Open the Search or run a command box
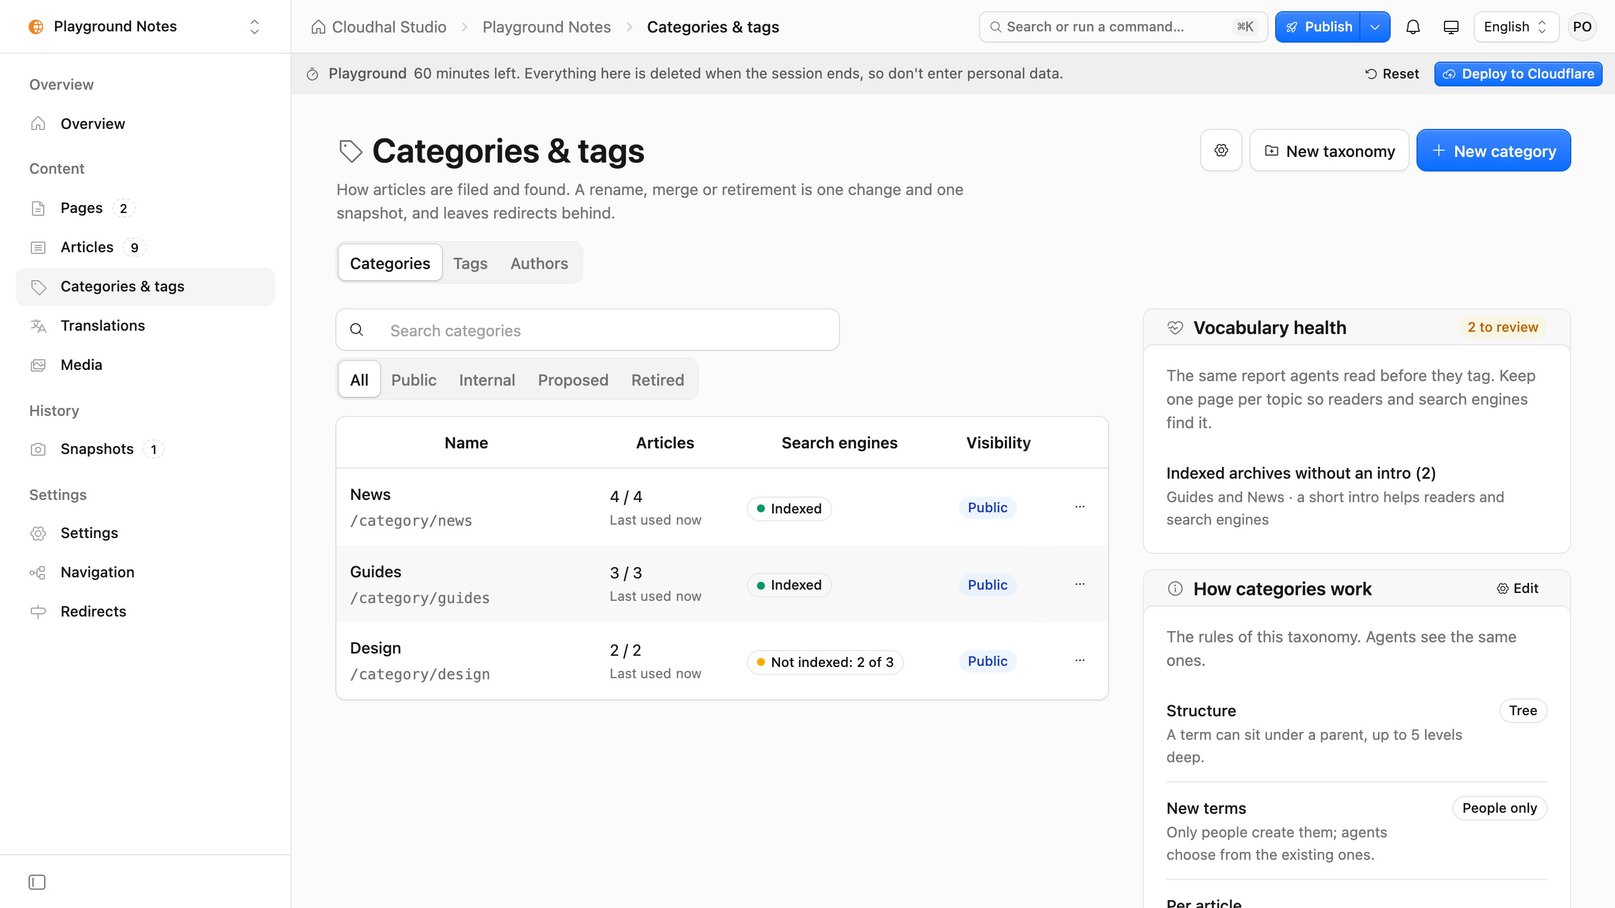Image resolution: width=1615 pixels, height=908 pixels. 1123,27
